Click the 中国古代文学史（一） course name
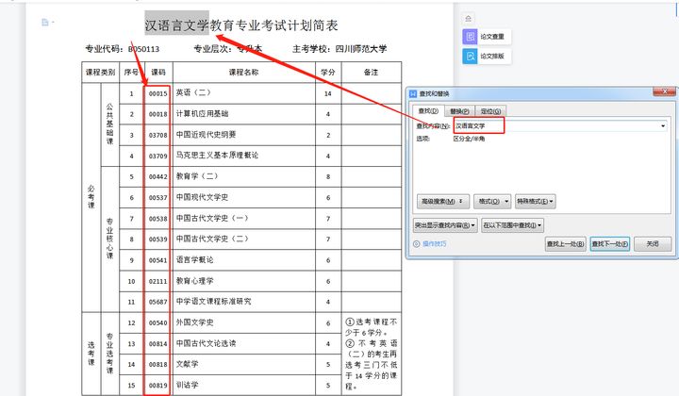The width and height of the screenshot is (679, 396). pyautogui.click(x=212, y=218)
